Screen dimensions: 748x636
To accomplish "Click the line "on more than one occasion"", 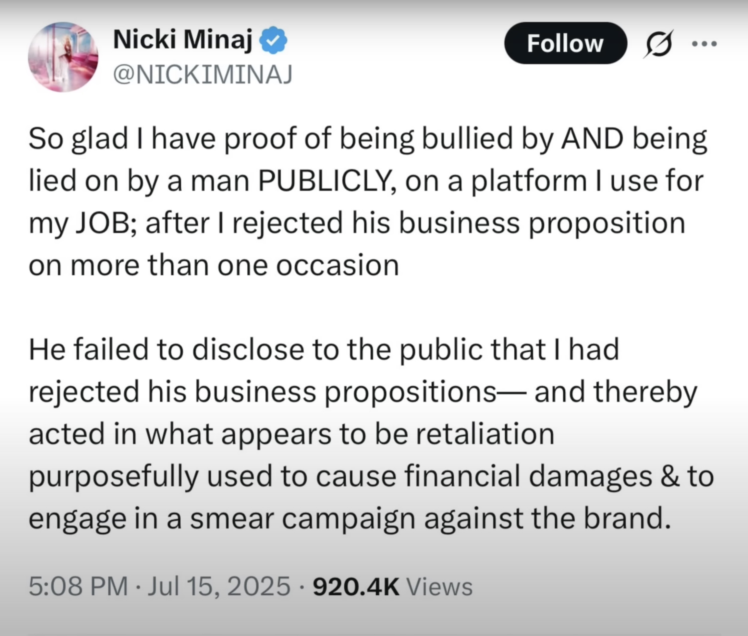I will click(214, 265).
